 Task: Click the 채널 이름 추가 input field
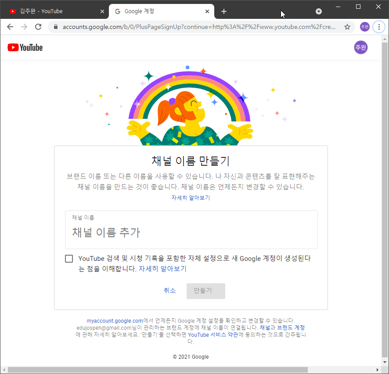pyautogui.click(x=191, y=230)
